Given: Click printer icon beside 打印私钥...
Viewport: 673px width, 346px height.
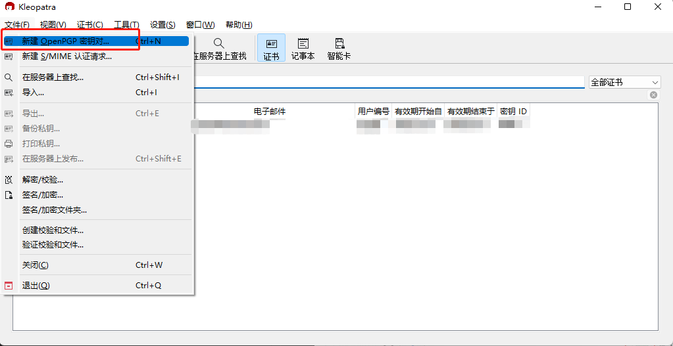Looking at the screenshot, I should [9, 143].
